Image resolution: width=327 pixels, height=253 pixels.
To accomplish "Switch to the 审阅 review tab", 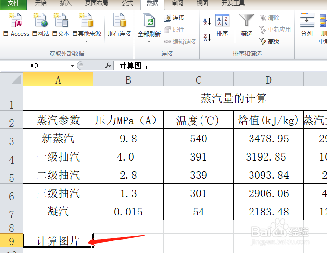I will click(x=177, y=3).
